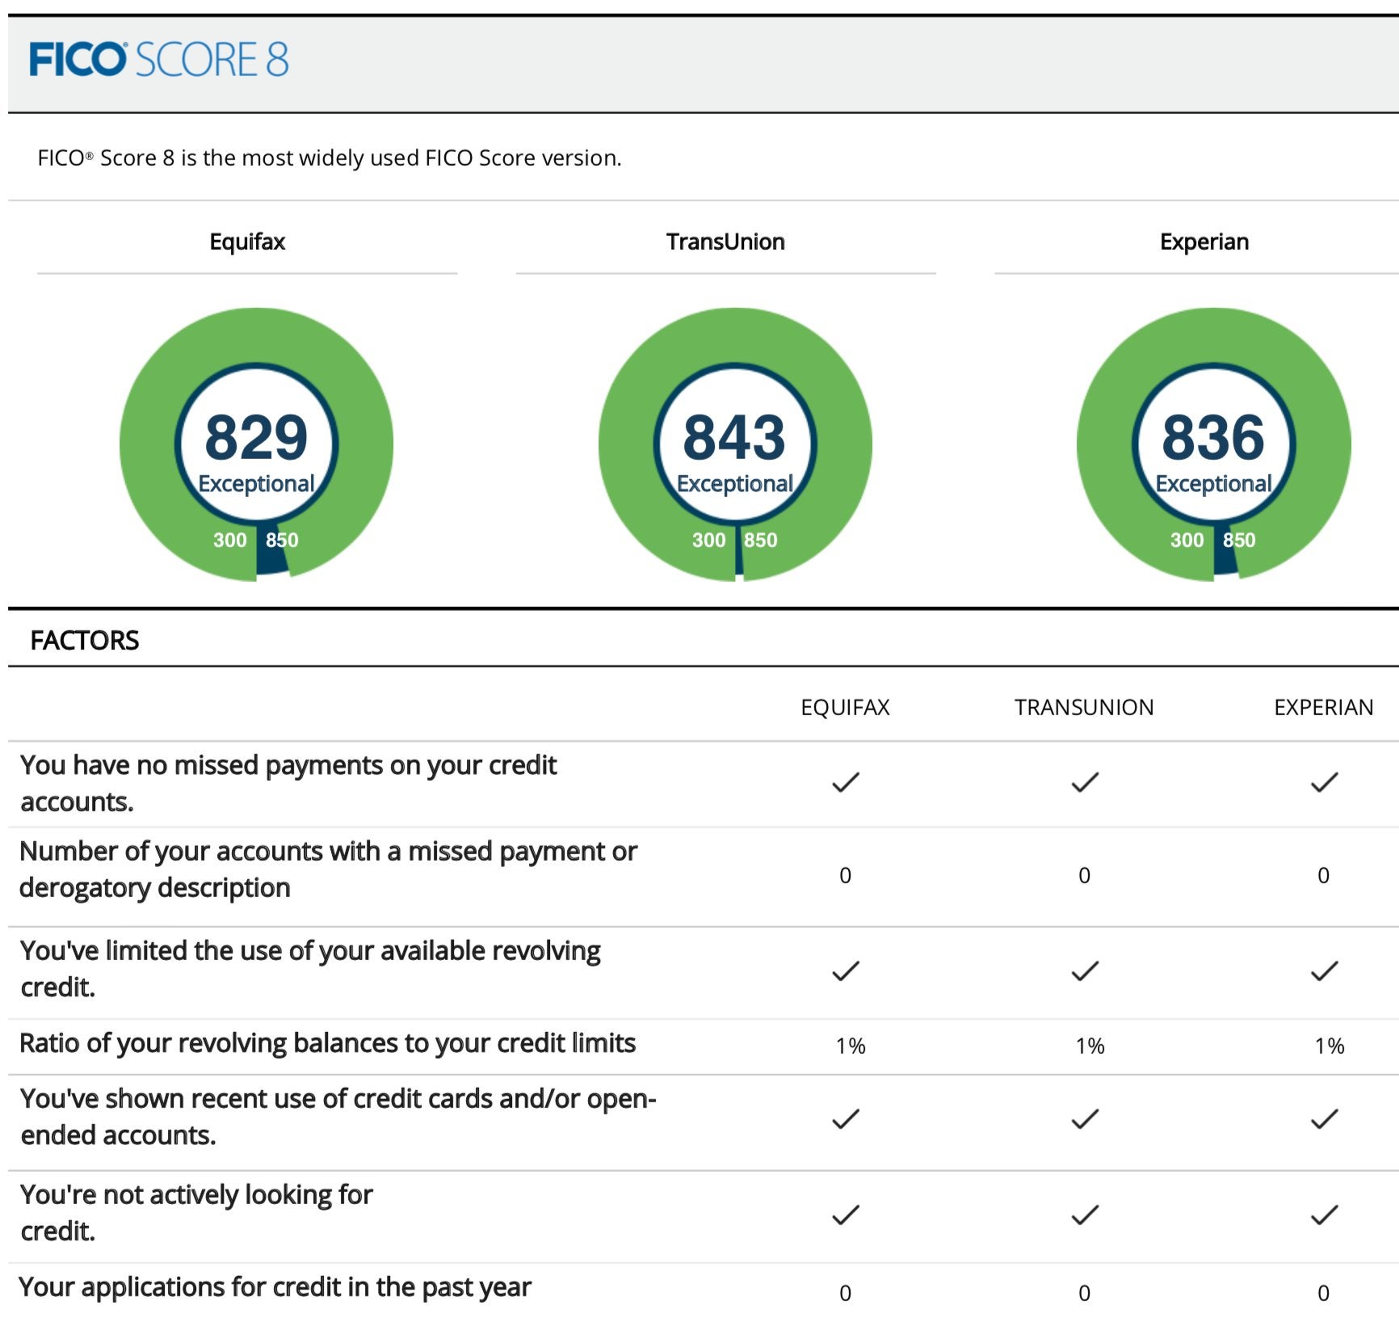1399x1335 pixels.
Task: Click the 300 minimum label on Equifax gauge
Action: coord(230,540)
